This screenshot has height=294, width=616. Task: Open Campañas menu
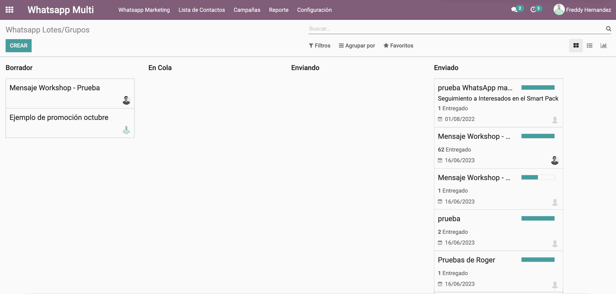pyautogui.click(x=247, y=10)
